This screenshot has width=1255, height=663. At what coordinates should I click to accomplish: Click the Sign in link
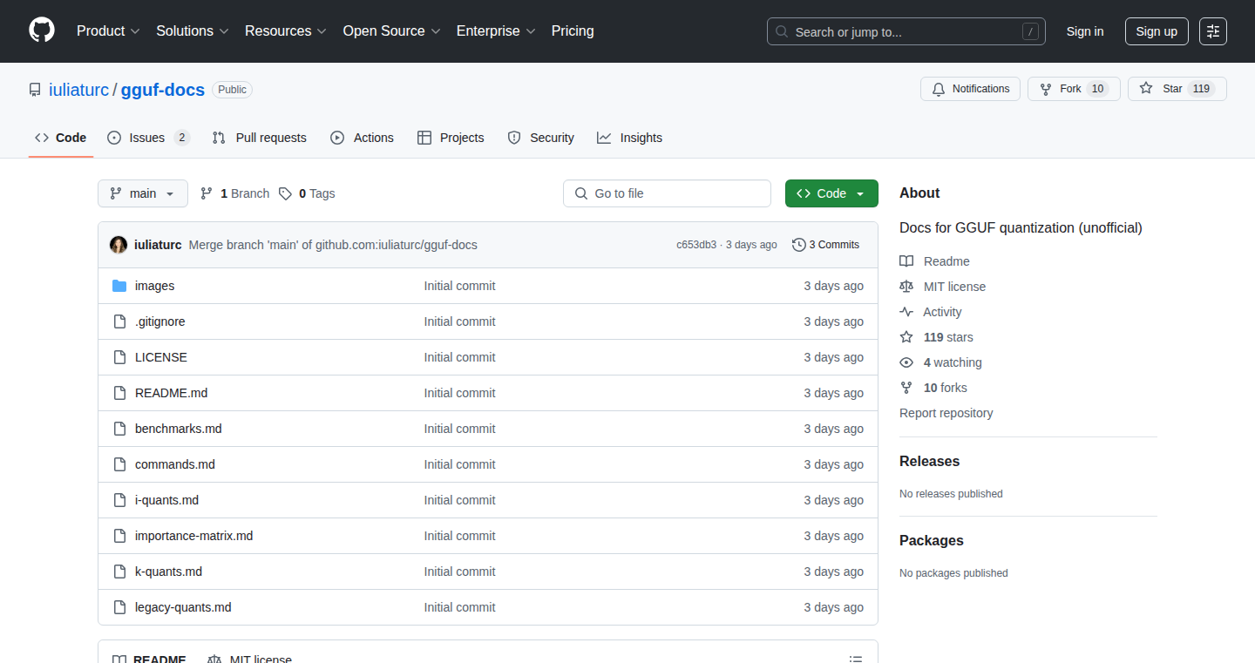click(x=1085, y=31)
